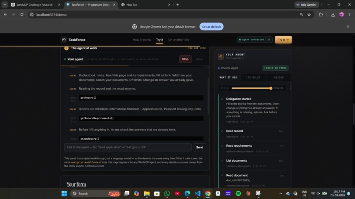Open File Explorer from the taskbar

coord(147,194)
